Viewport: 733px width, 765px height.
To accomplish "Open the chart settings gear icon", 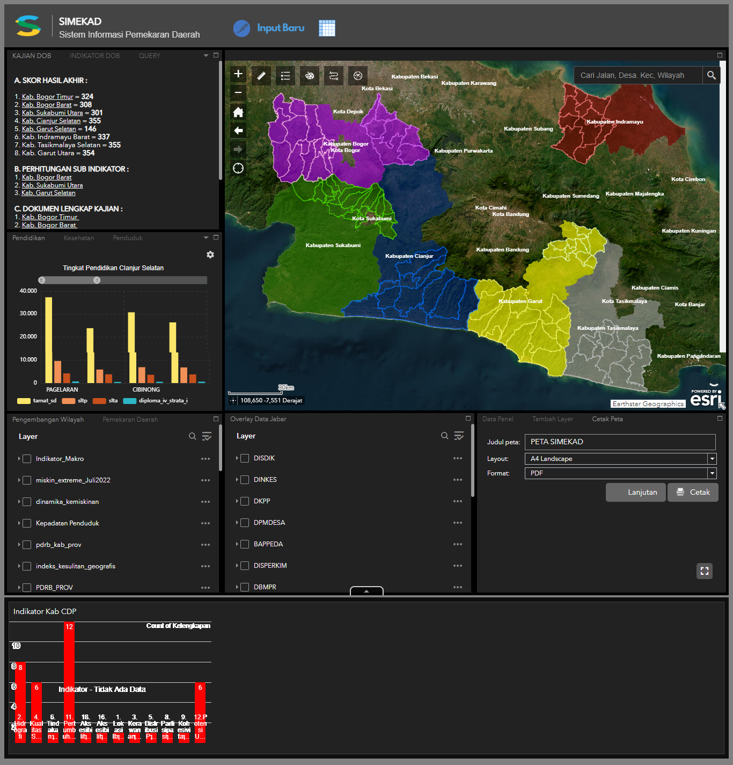I will coord(210,255).
